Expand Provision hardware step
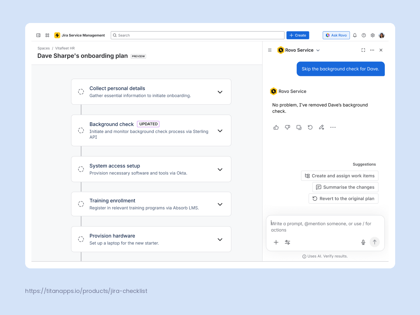 (x=220, y=239)
